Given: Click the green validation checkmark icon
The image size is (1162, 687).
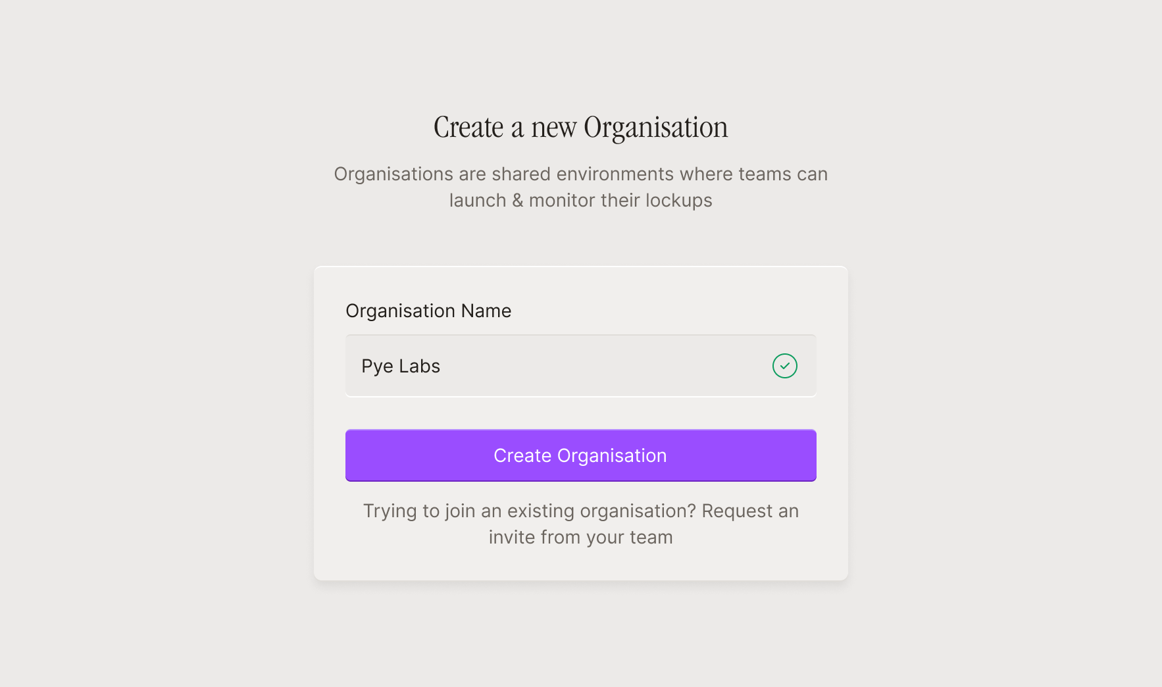Looking at the screenshot, I should (x=784, y=366).
